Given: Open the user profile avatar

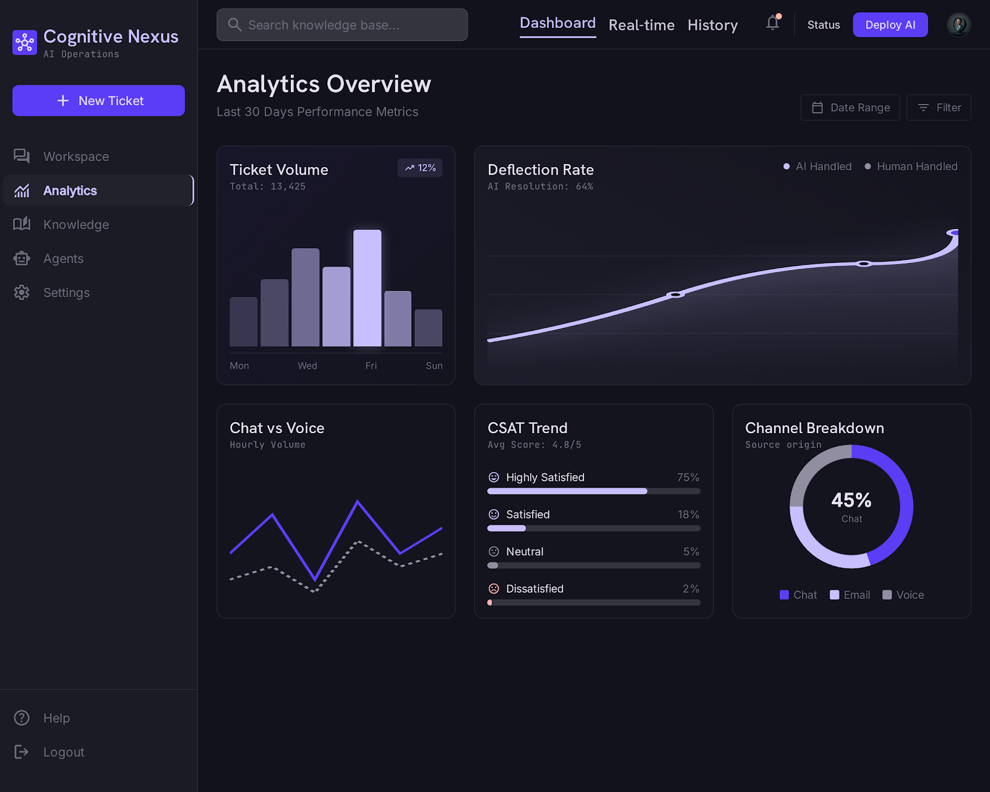Looking at the screenshot, I should 958,25.
